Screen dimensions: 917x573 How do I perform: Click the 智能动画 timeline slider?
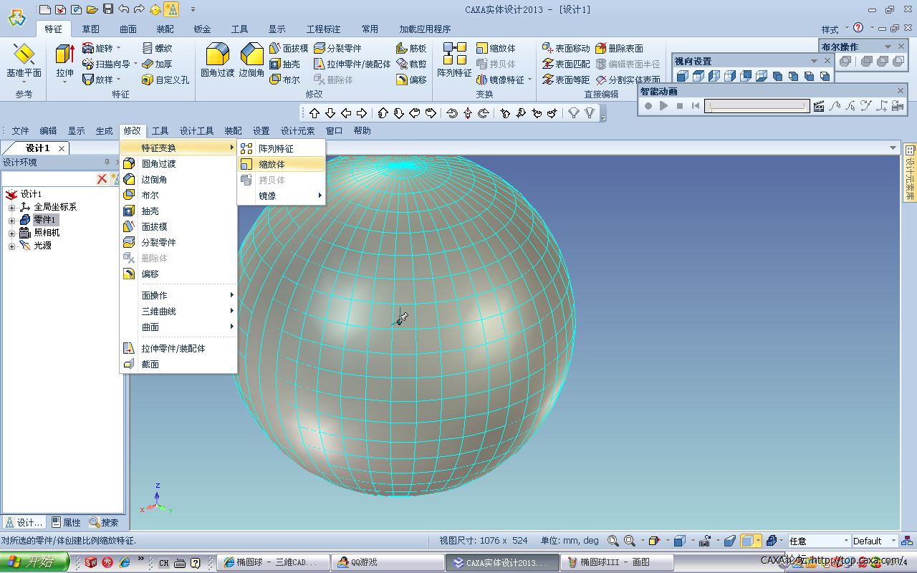click(757, 106)
